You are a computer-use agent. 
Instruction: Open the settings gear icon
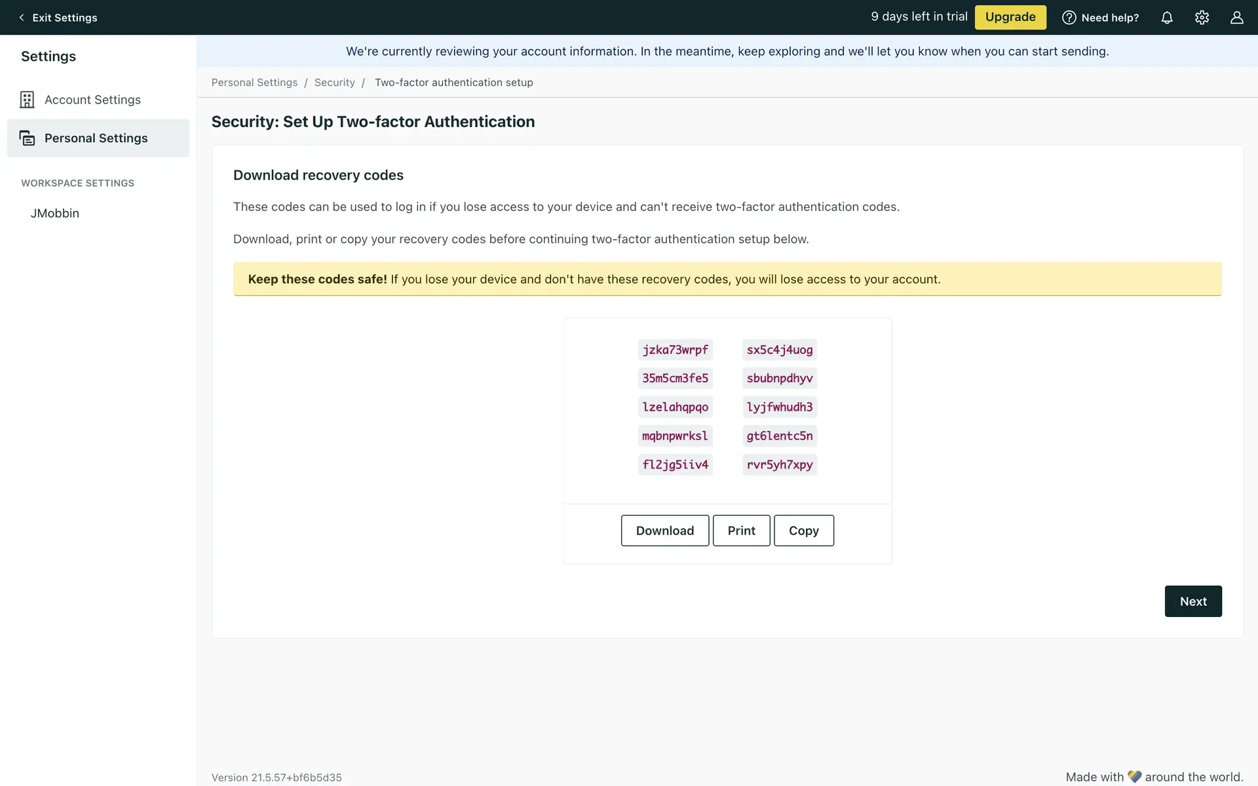[x=1202, y=18]
